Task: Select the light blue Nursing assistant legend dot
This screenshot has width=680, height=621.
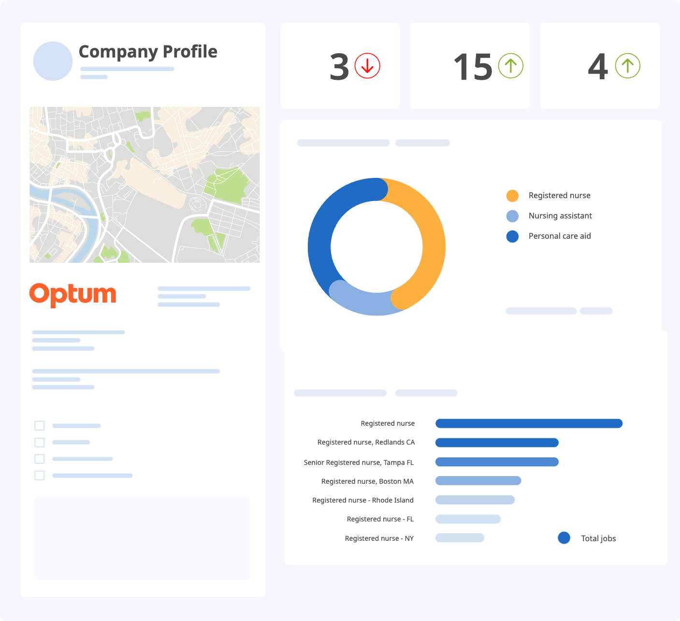Action: [512, 216]
